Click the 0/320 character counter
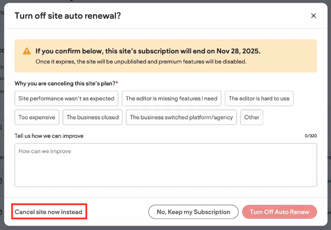The image size is (331, 230). pos(311,136)
